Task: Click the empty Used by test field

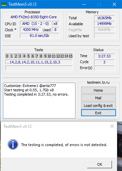Action: [104, 36]
